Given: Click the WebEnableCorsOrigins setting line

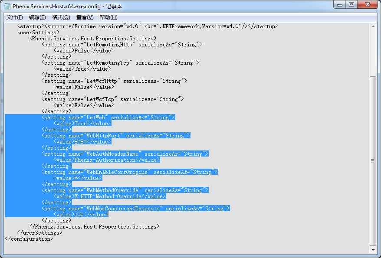Looking at the screenshot, I should tap(129, 172).
